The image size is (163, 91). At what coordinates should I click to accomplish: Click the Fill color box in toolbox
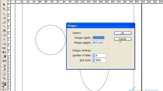pyautogui.click(x=3, y=83)
